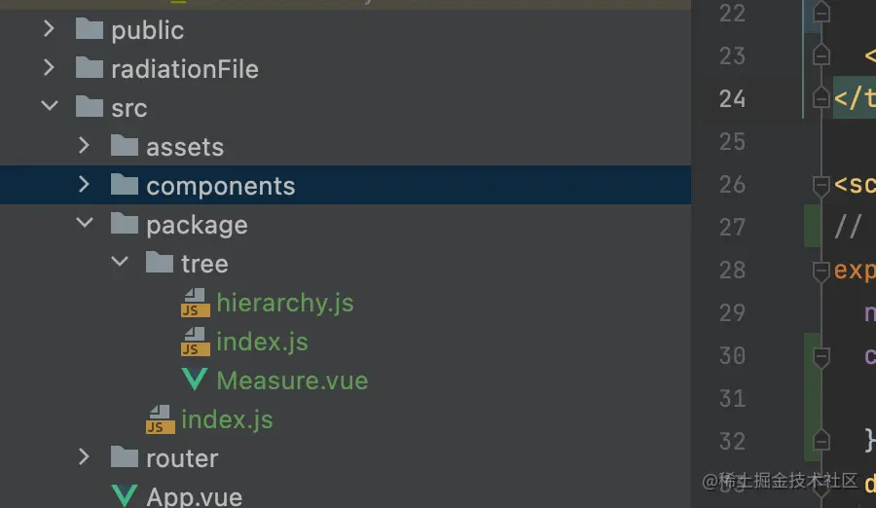Image resolution: width=876 pixels, height=508 pixels.
Task: Expand the public folder chevron
Action: (x=50, y=30)
